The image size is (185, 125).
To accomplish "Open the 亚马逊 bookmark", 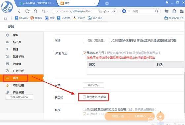I will pyautogui.click(x=79, y=18).
